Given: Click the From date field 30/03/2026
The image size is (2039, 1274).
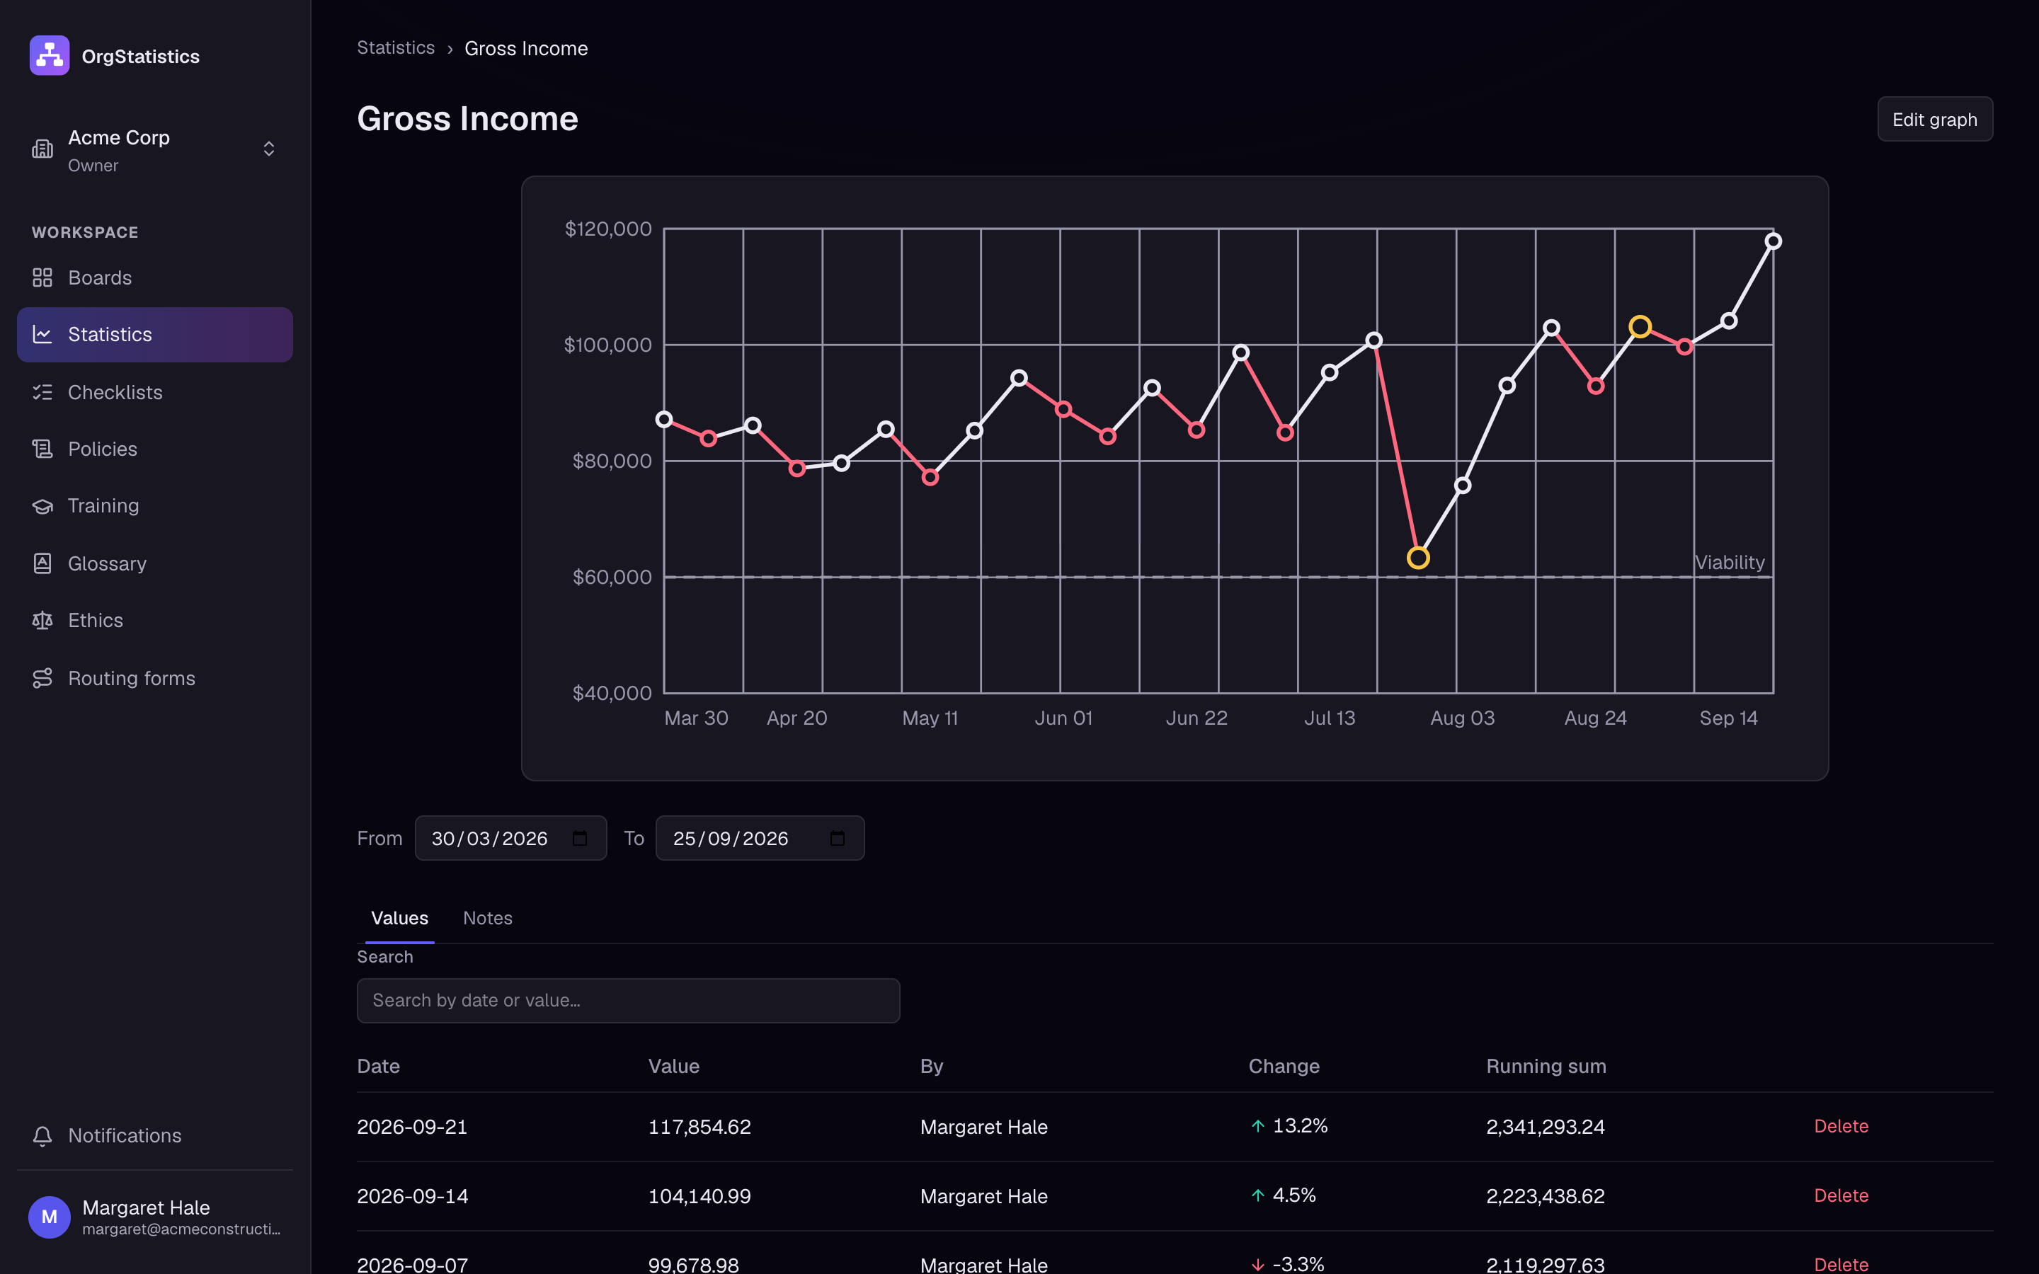Looking at the screenshot, I should (510, 839).
